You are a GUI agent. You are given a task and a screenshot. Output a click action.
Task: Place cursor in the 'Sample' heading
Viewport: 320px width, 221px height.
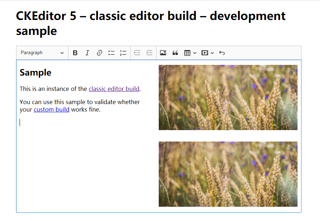(36, 73)
